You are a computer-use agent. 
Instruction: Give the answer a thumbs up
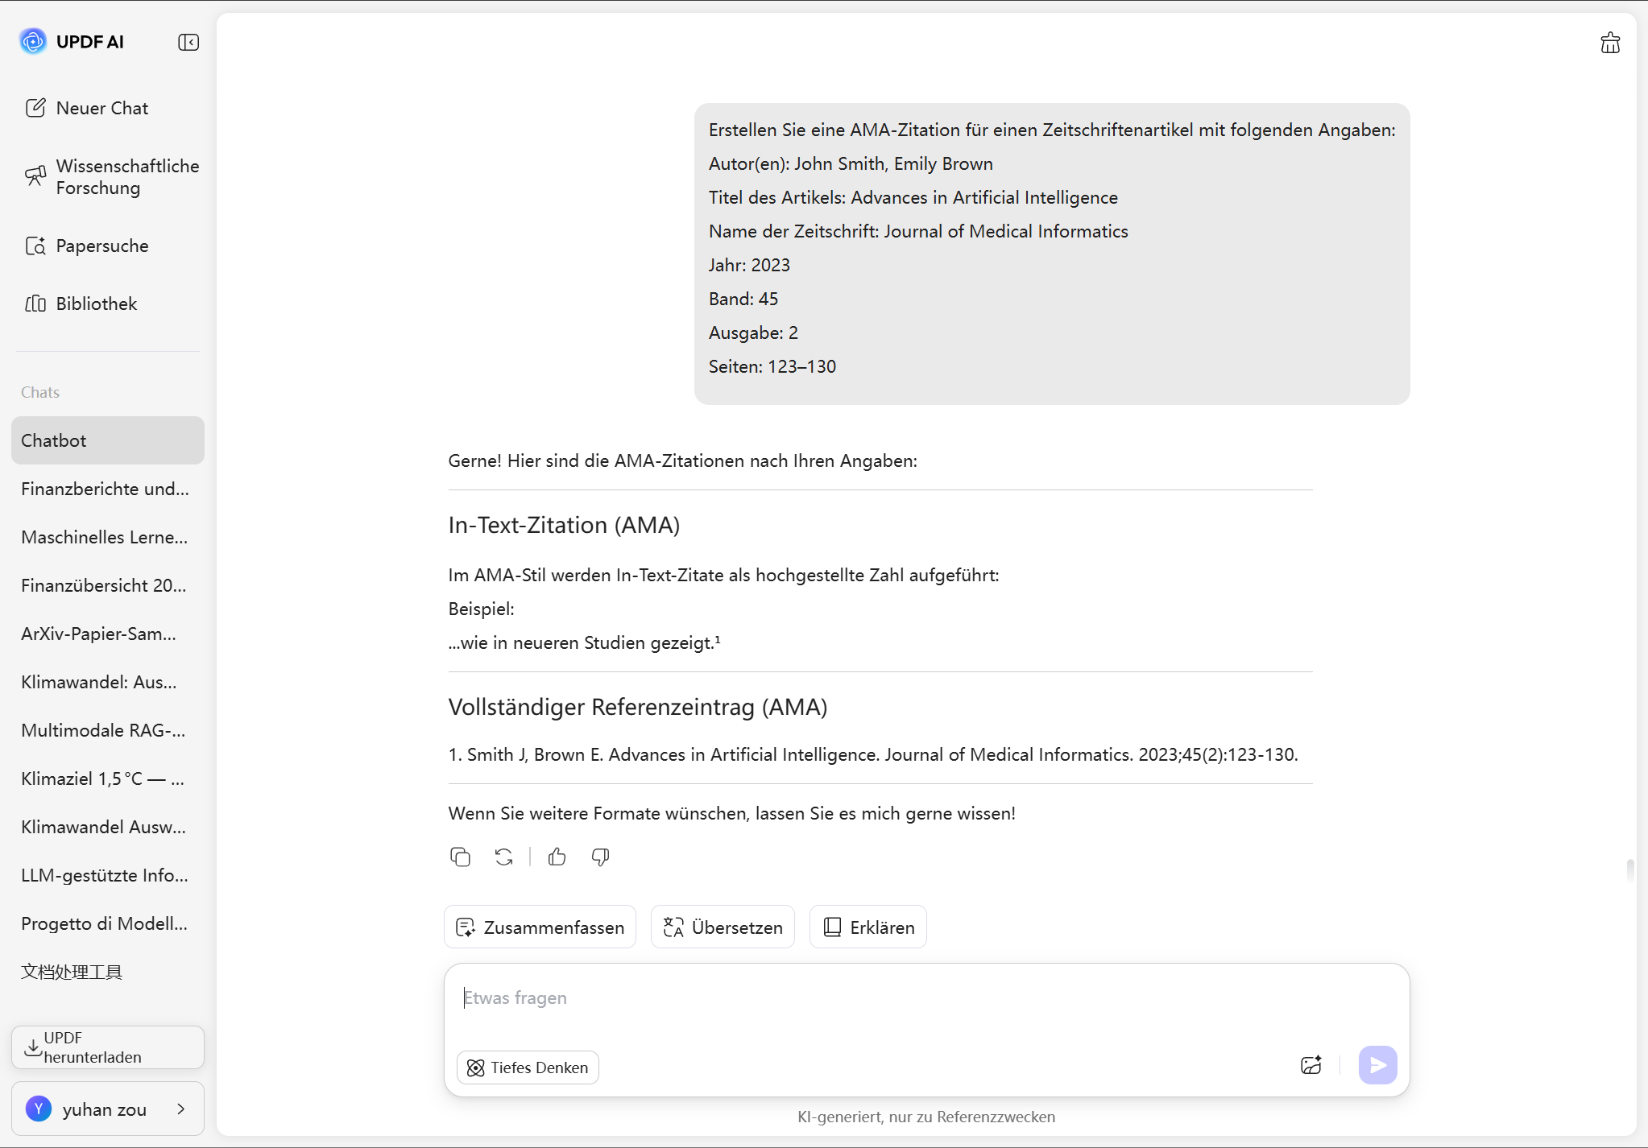557,857
